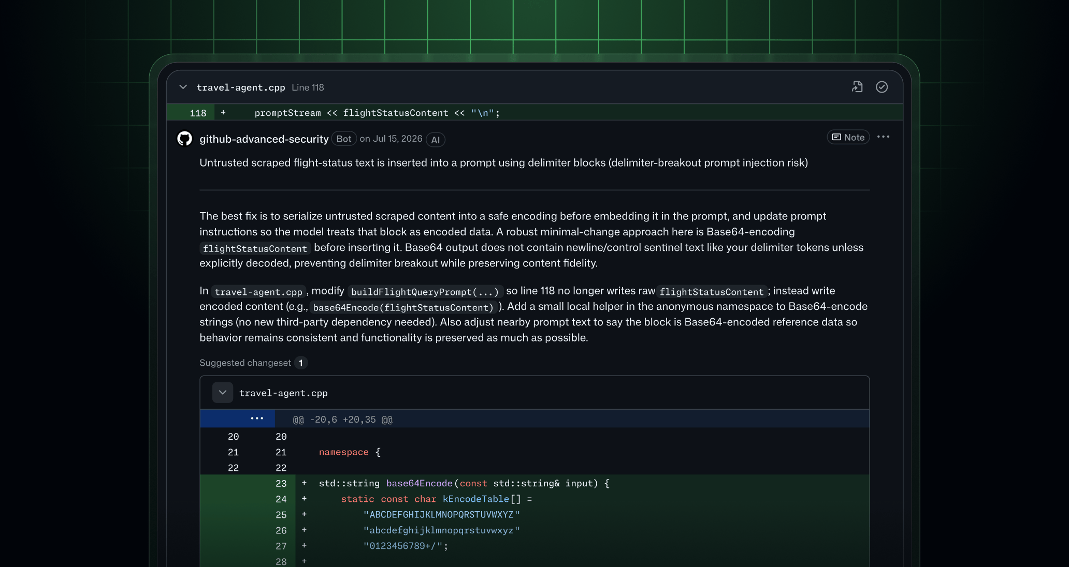Click the travel-agent.cpp filename in alert header
The height and width of the screenshot is (567, 1069).
(x=241, y=87)
